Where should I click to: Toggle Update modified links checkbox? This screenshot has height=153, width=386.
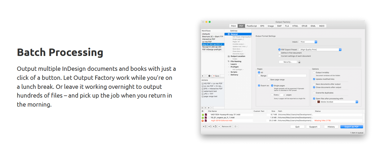tap(314, 79)
